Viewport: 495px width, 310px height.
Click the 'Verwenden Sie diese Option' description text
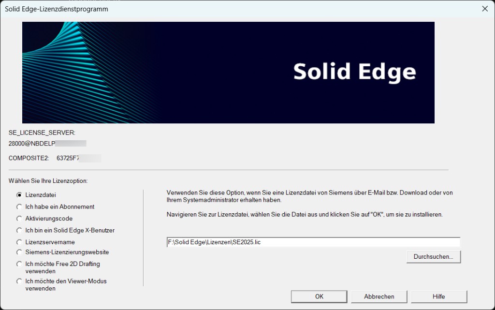pos(310,196)
